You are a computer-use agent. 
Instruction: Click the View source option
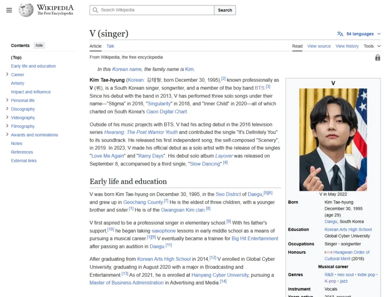click(319, 46)
